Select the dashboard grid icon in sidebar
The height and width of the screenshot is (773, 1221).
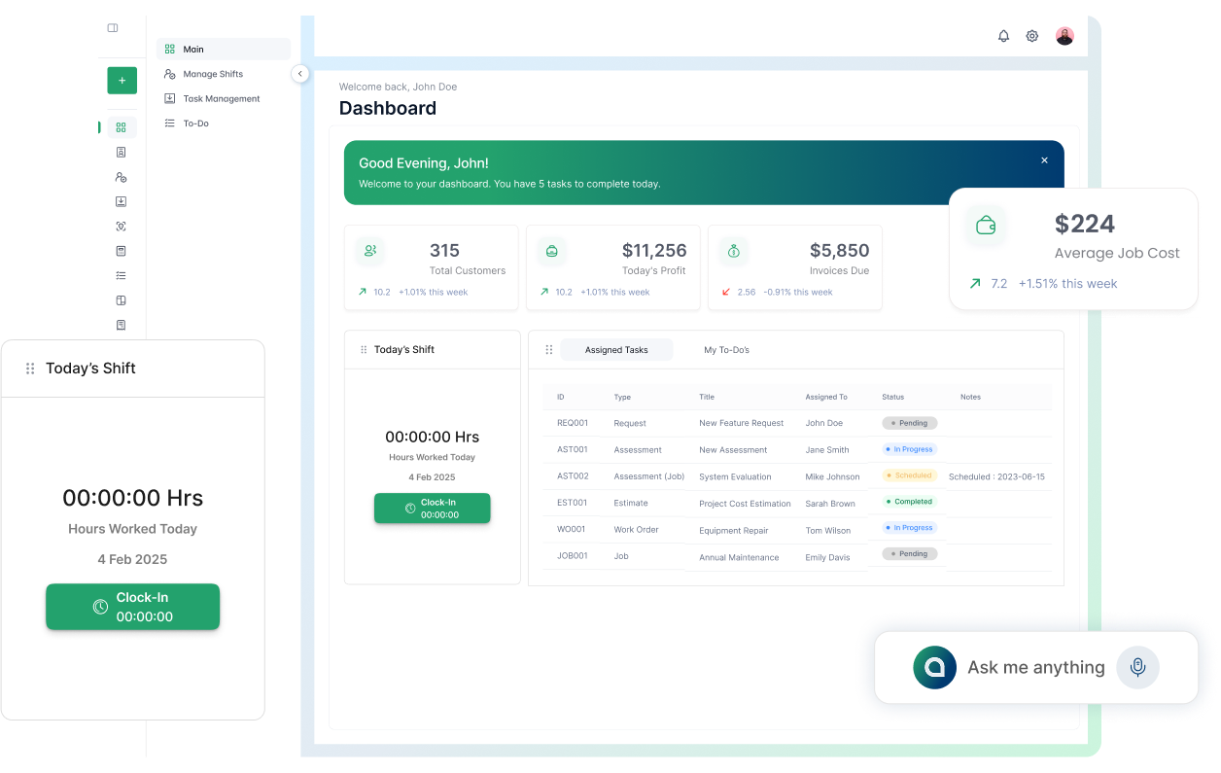(120, 127)
